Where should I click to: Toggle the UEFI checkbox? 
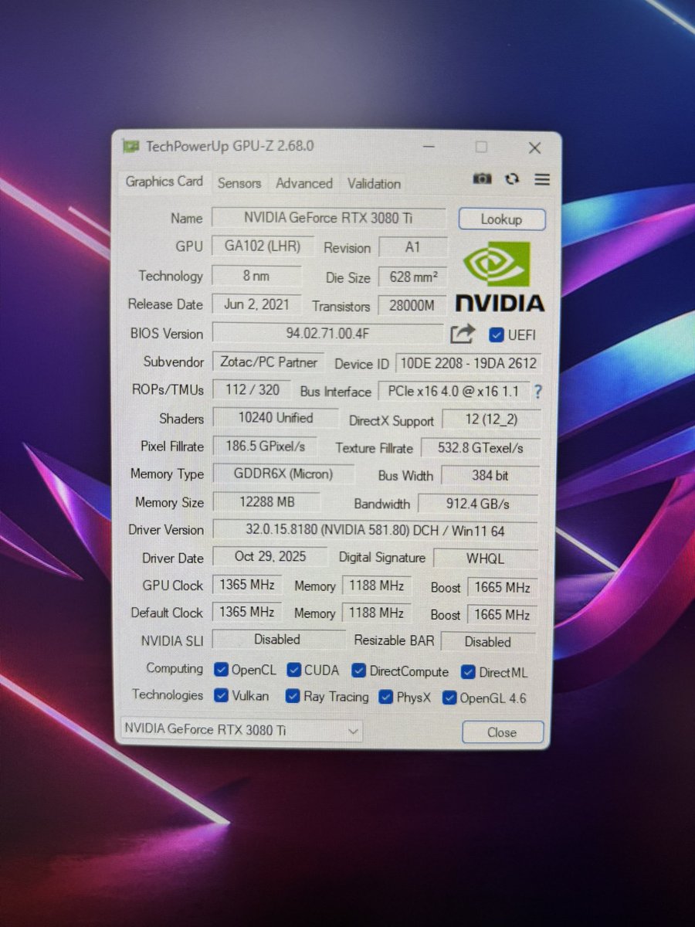click(x=497, y=334)
